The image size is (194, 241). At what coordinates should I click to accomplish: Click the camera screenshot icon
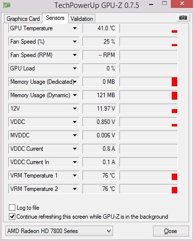coord(183,17)
